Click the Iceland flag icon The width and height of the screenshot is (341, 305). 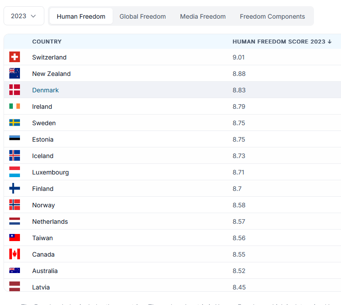(15, 156)
